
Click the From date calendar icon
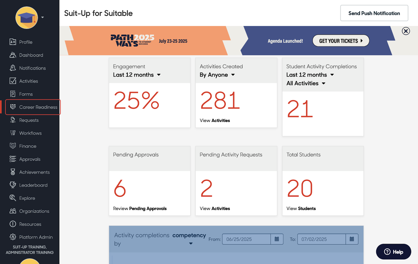coord(277,239)
